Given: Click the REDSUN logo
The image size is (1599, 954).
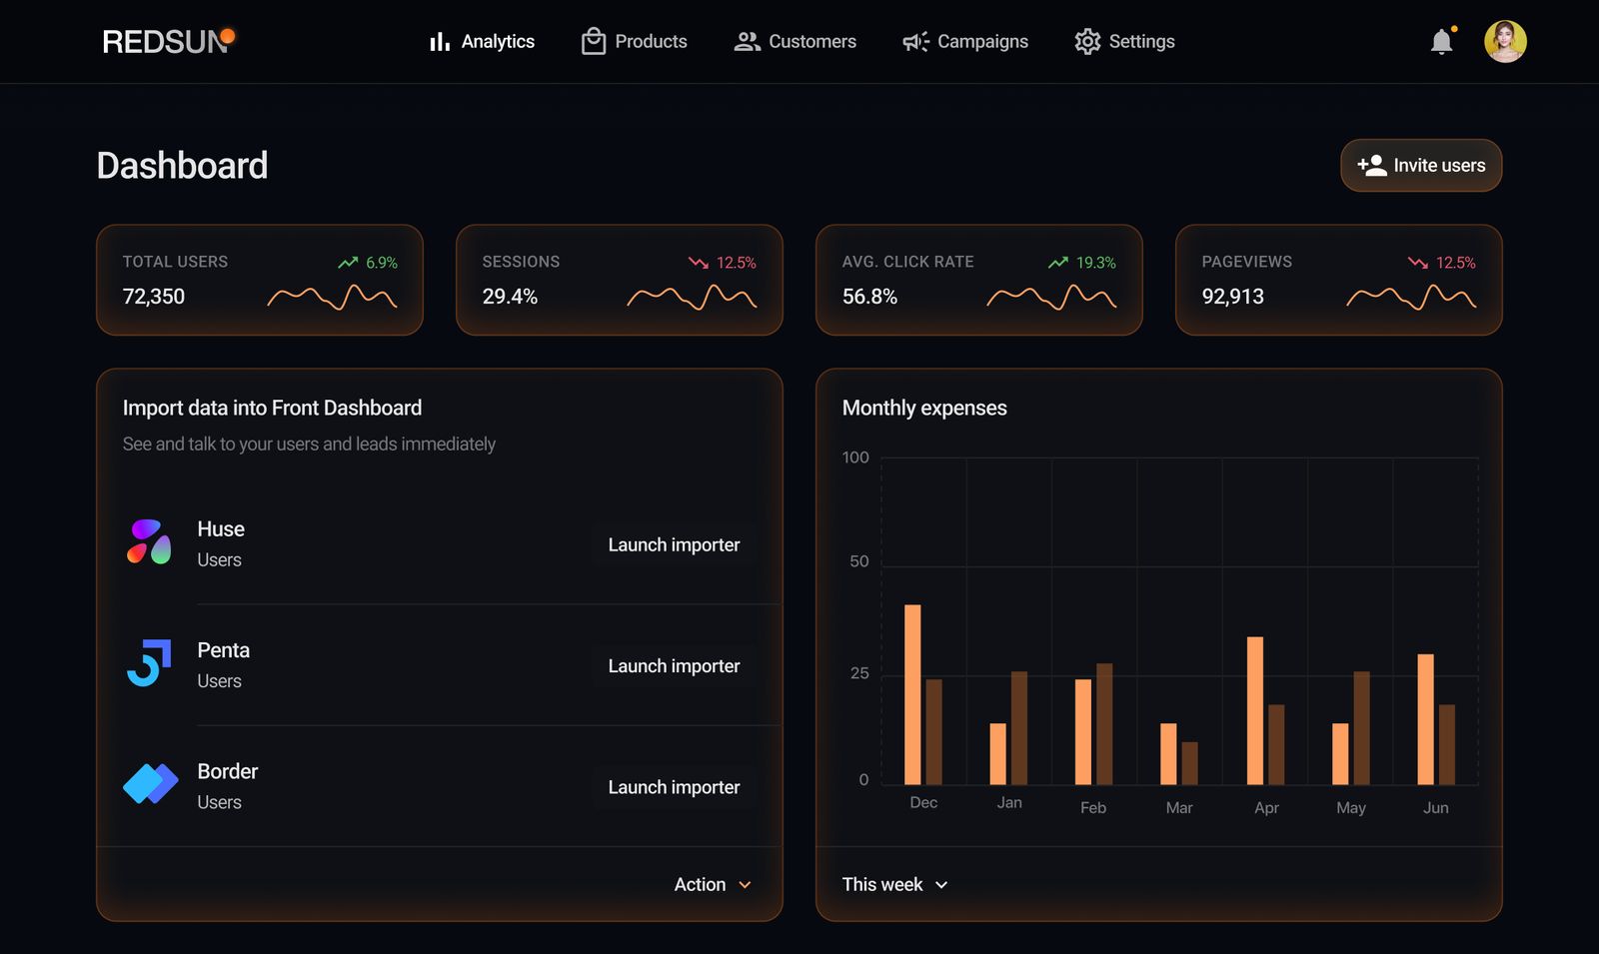Looking at the screenshot, I should 168,41.
